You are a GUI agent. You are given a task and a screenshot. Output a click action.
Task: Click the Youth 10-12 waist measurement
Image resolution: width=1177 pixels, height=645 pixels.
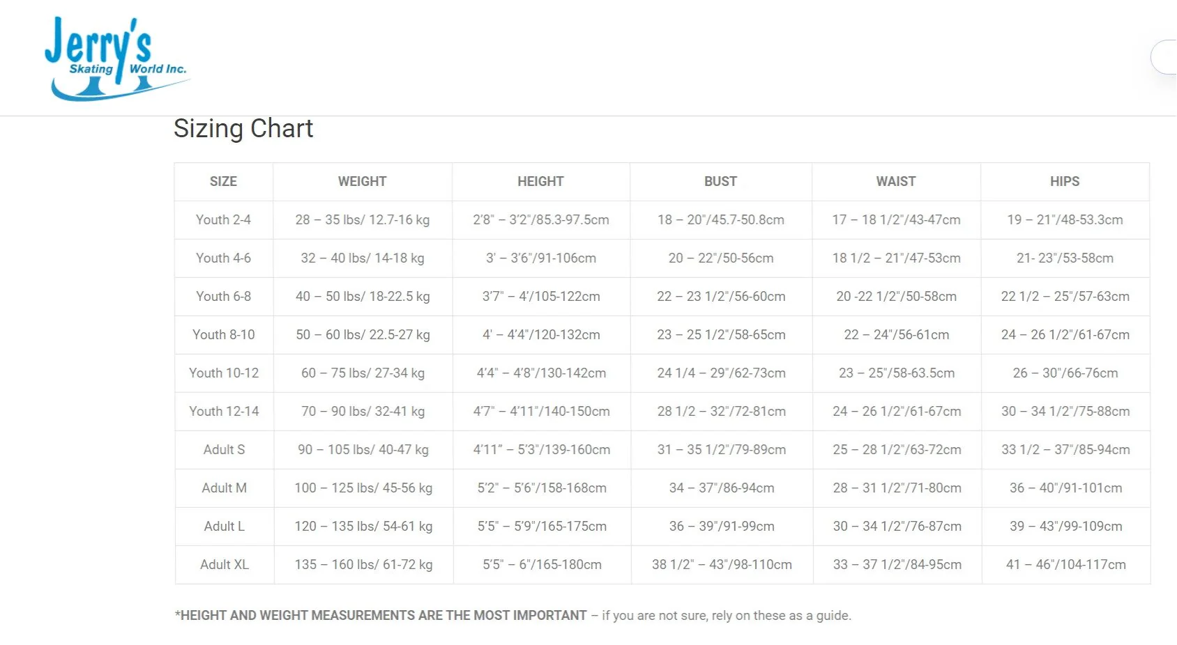(x=897, y=373)
